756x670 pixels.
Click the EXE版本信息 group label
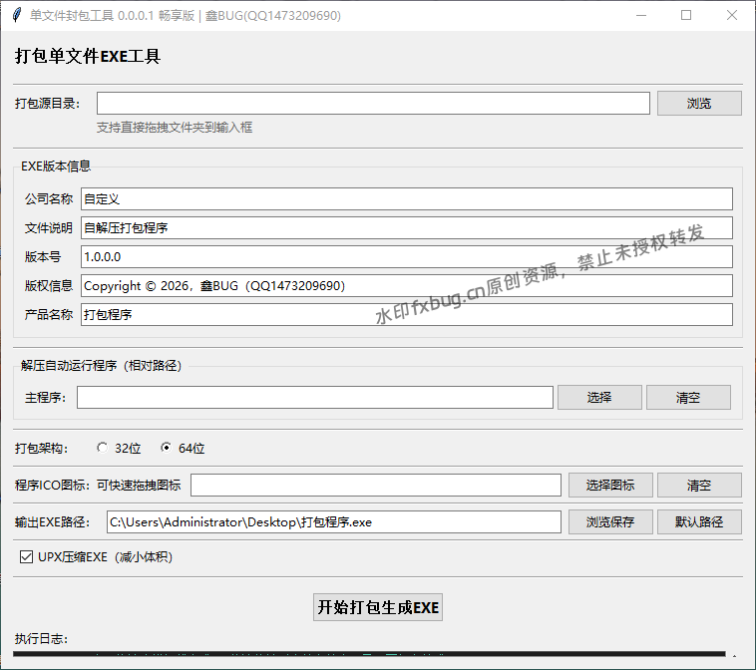pos(56,167)
